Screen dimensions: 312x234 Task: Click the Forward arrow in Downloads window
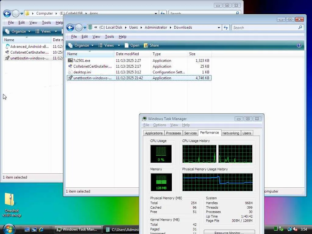point(79,27)
